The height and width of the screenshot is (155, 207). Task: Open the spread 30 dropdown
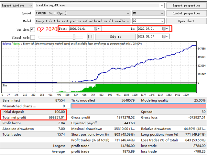(162, 21)
